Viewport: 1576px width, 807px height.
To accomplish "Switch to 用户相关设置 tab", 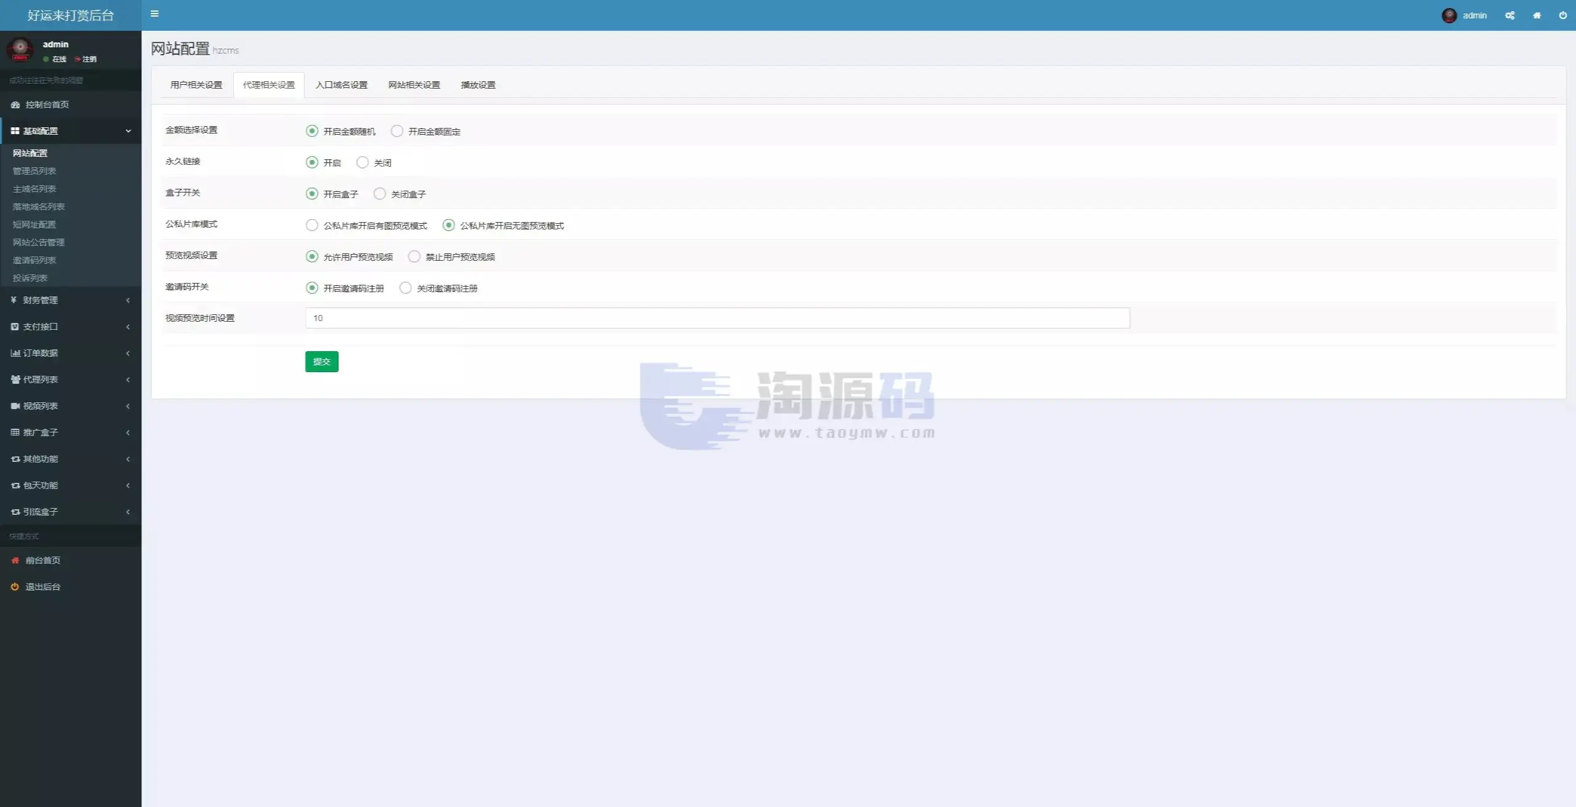I will click(x=196, y=85).
